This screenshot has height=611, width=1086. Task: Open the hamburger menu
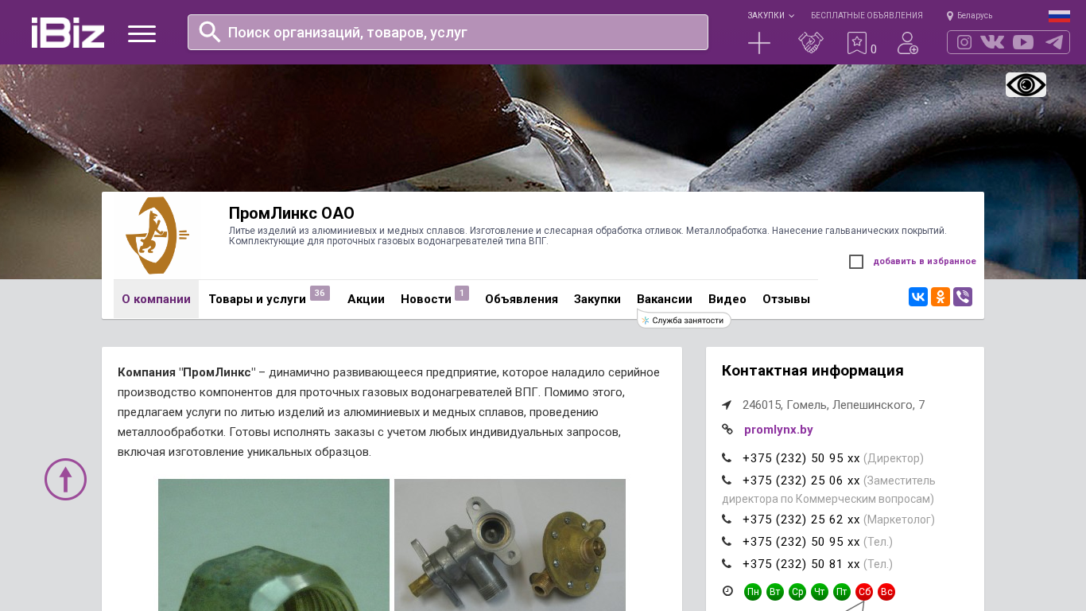coord(142,33)
